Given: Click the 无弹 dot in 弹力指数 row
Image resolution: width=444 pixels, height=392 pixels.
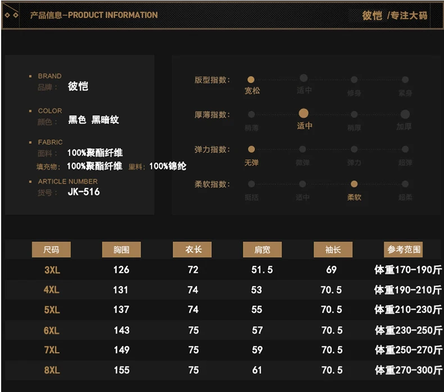Looking at the screenshot, I should tap(251, 149).
